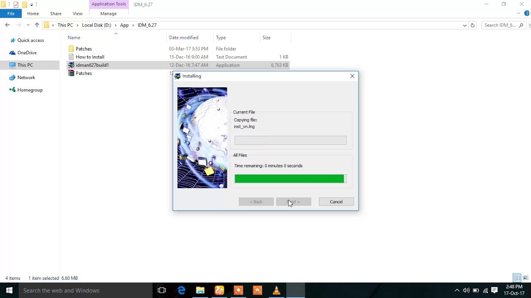The height and width of the screenshot is (298, 531).
Task: Expand the ribbon with the chevron
Action: 519,14
